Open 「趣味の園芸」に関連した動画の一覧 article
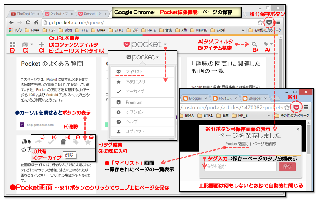Viewport: 319px width, 202px height. tap(226, 67)
